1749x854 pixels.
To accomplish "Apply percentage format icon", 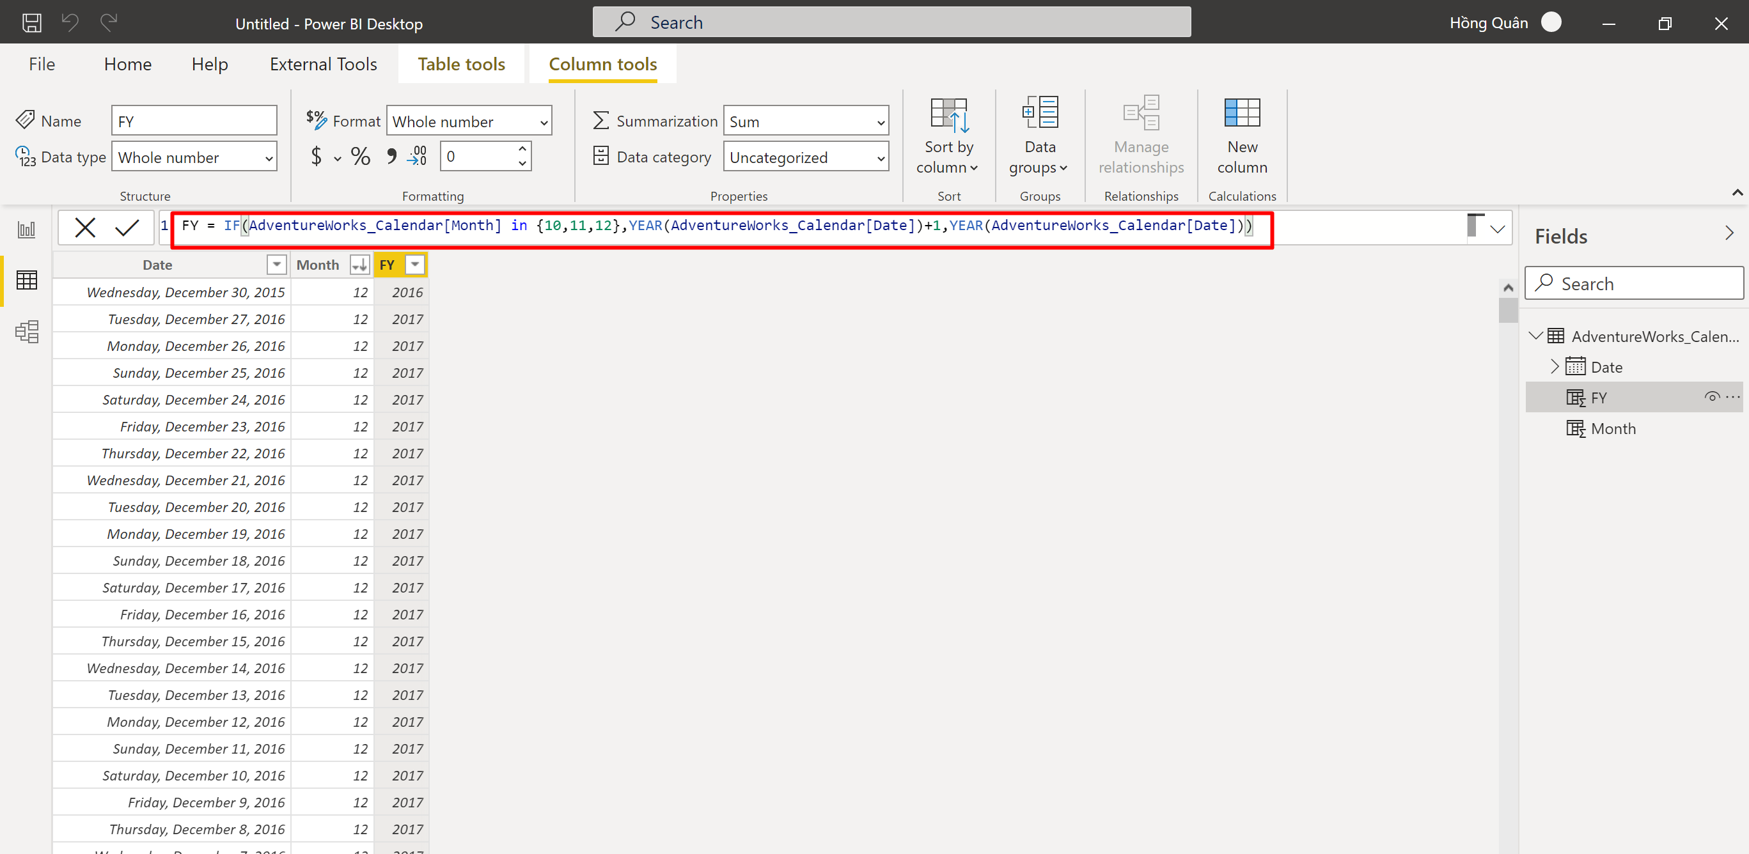I will point(360,157).
